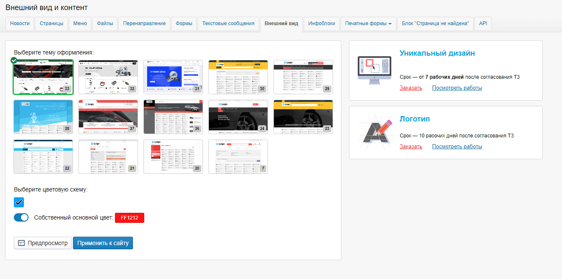This screenshot has height=279, width=562.
Task: Toggle the Собственный основной цвет switch
Action: (21, 217)
